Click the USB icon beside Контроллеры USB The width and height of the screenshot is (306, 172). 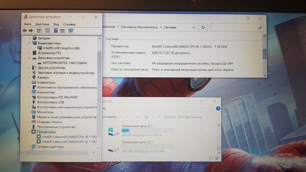click(x=34, y=102)
